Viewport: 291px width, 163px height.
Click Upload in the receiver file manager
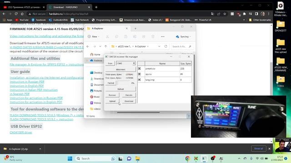[x=112, y=101]
